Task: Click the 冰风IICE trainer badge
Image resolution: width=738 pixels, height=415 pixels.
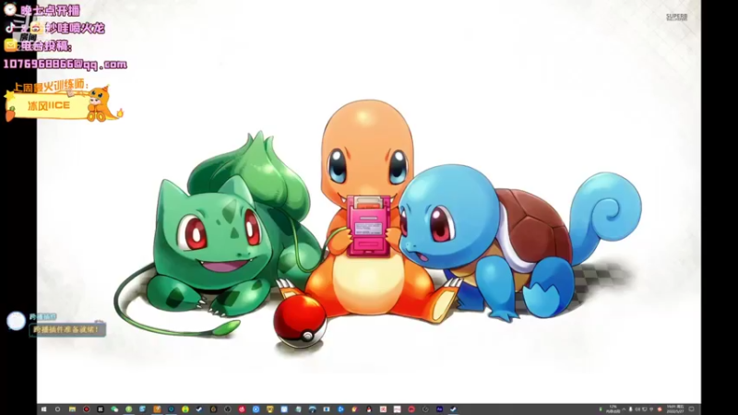Action: click(x=49, y=105)
